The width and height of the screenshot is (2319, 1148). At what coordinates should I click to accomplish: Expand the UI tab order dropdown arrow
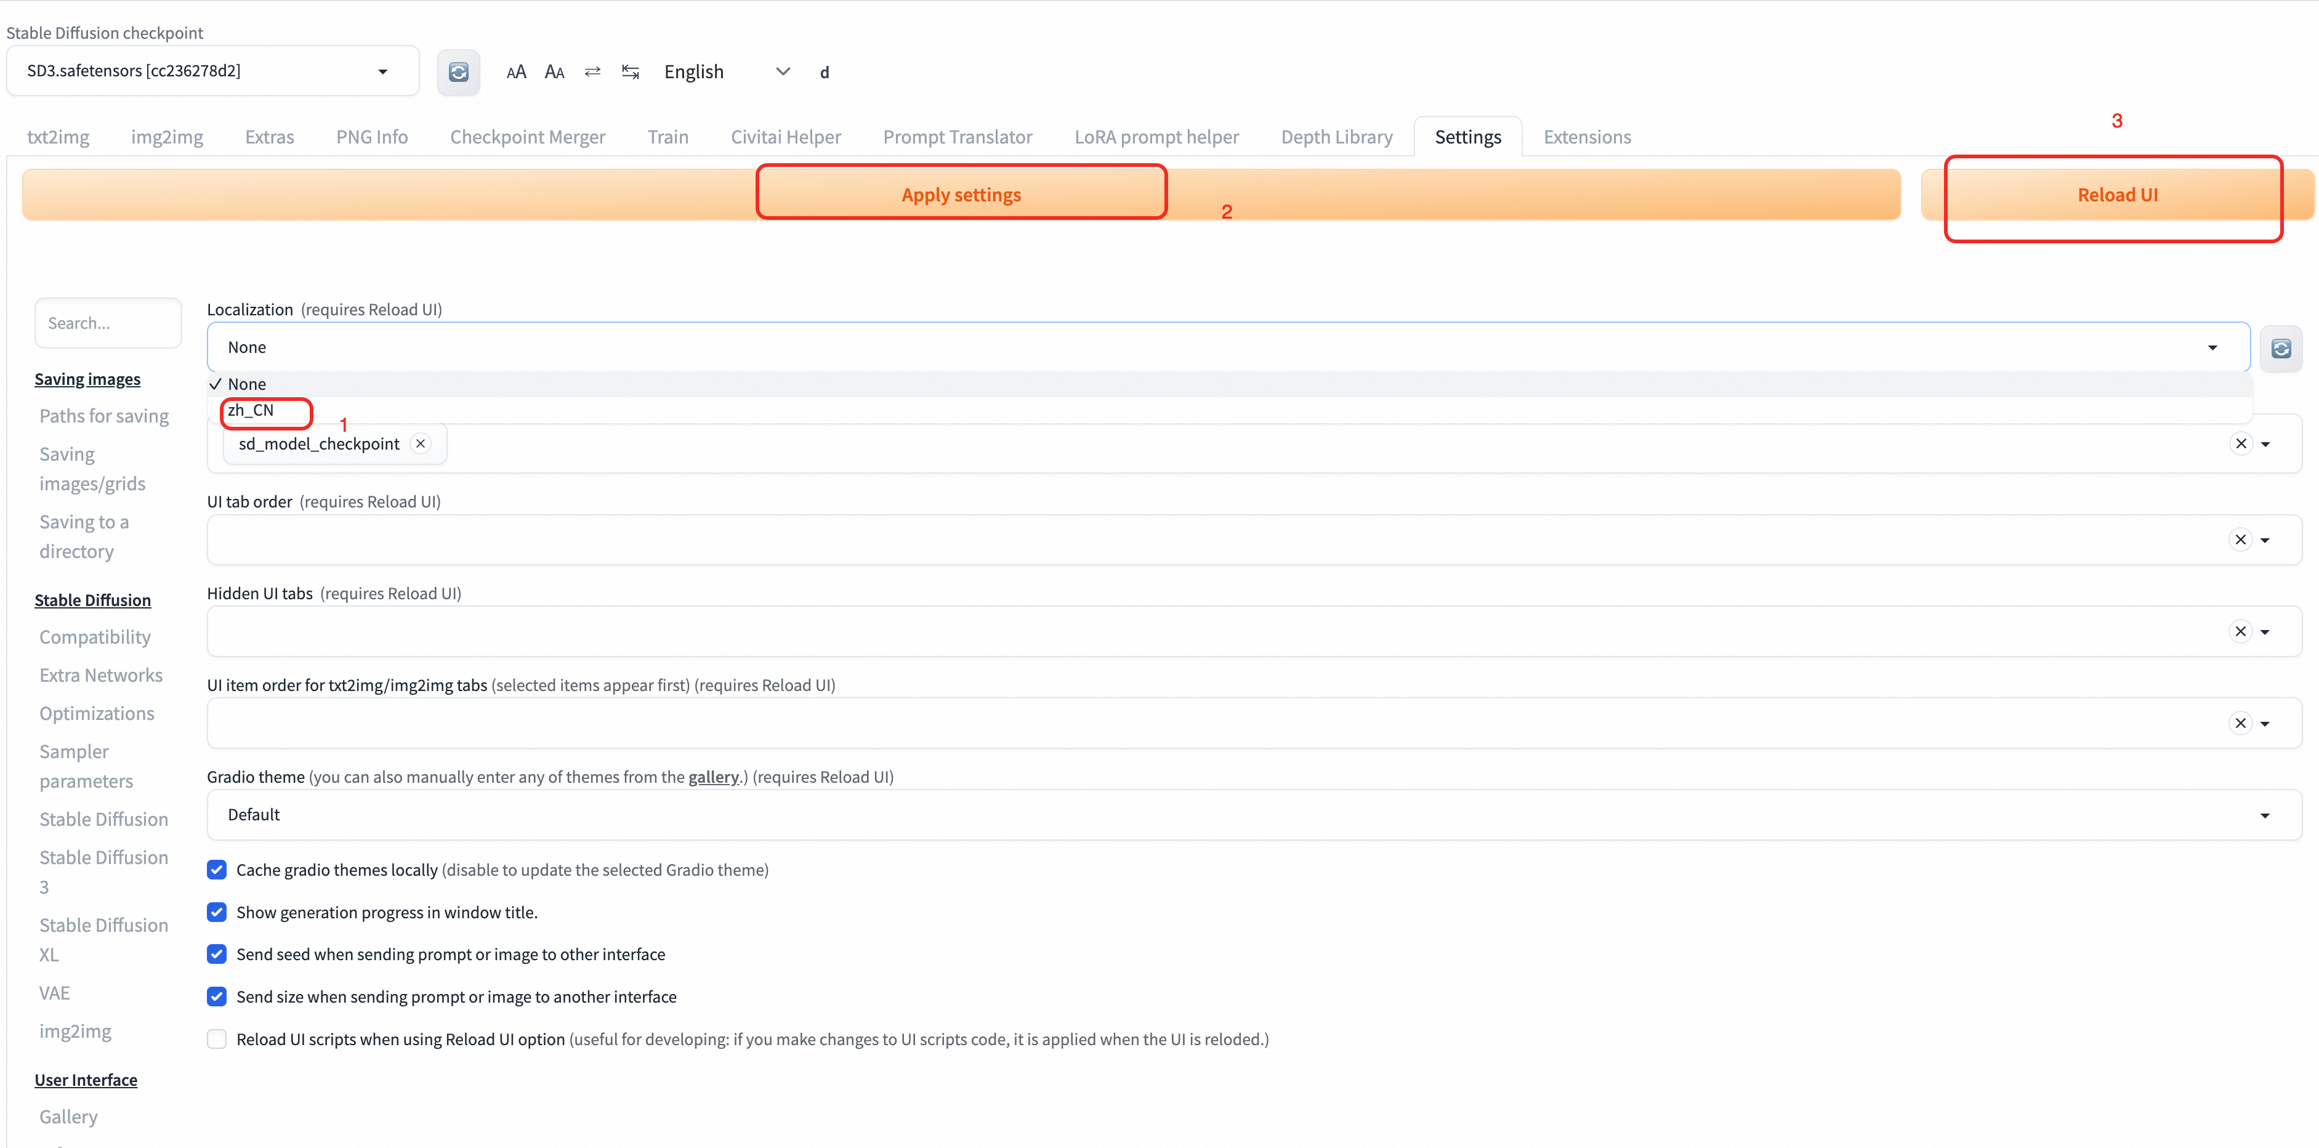click(2266, 540)
